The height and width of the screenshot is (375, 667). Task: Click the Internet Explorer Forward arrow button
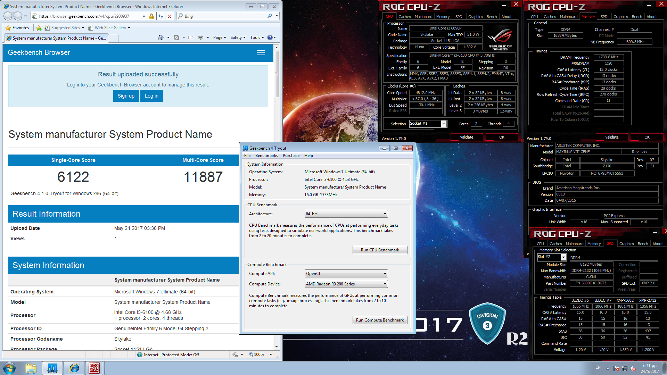click(18, 16)
